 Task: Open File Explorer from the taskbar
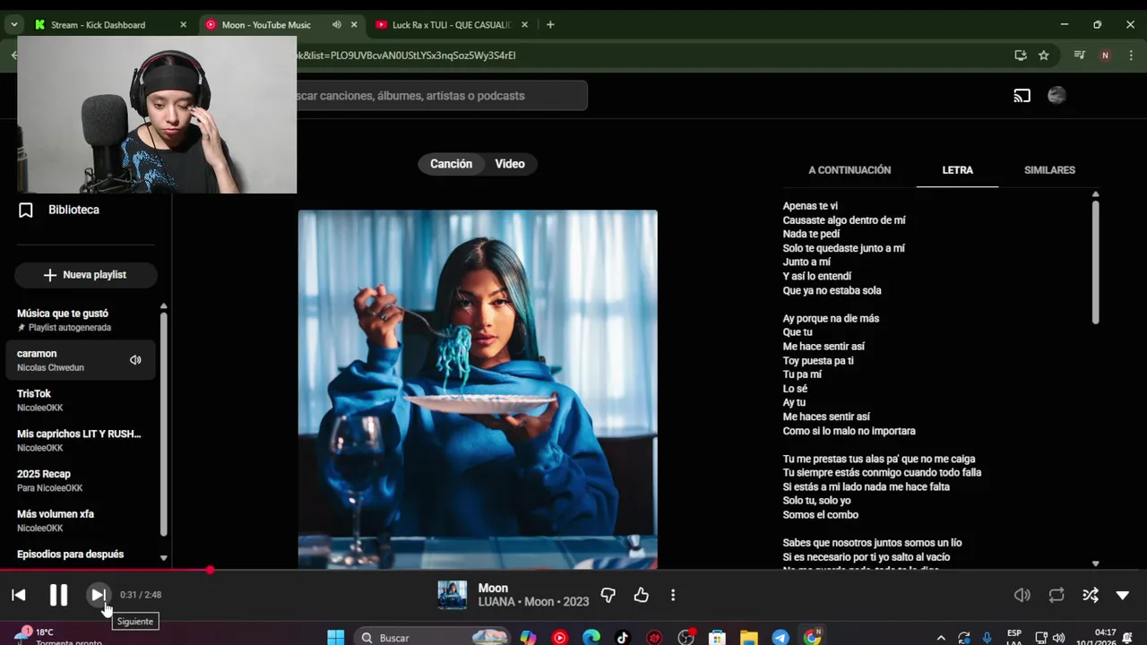(x=749, y=638)
